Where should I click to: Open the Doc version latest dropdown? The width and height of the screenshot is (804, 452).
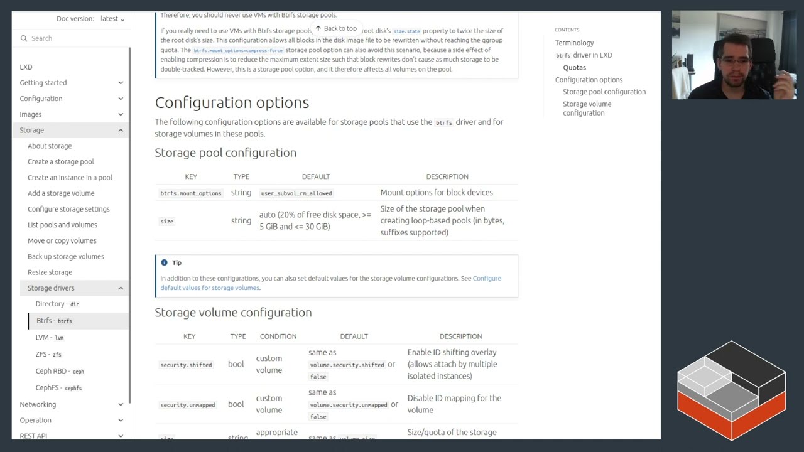pyautogui.click(x=112, y=19)
